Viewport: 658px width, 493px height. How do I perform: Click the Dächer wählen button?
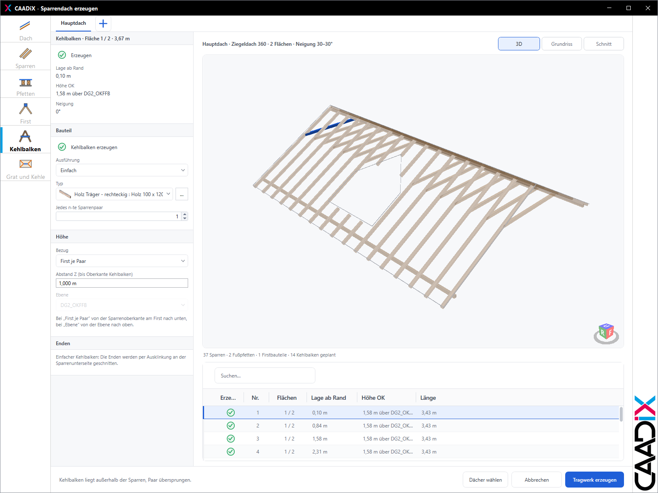pyautogui.click(x=485, y=480)
